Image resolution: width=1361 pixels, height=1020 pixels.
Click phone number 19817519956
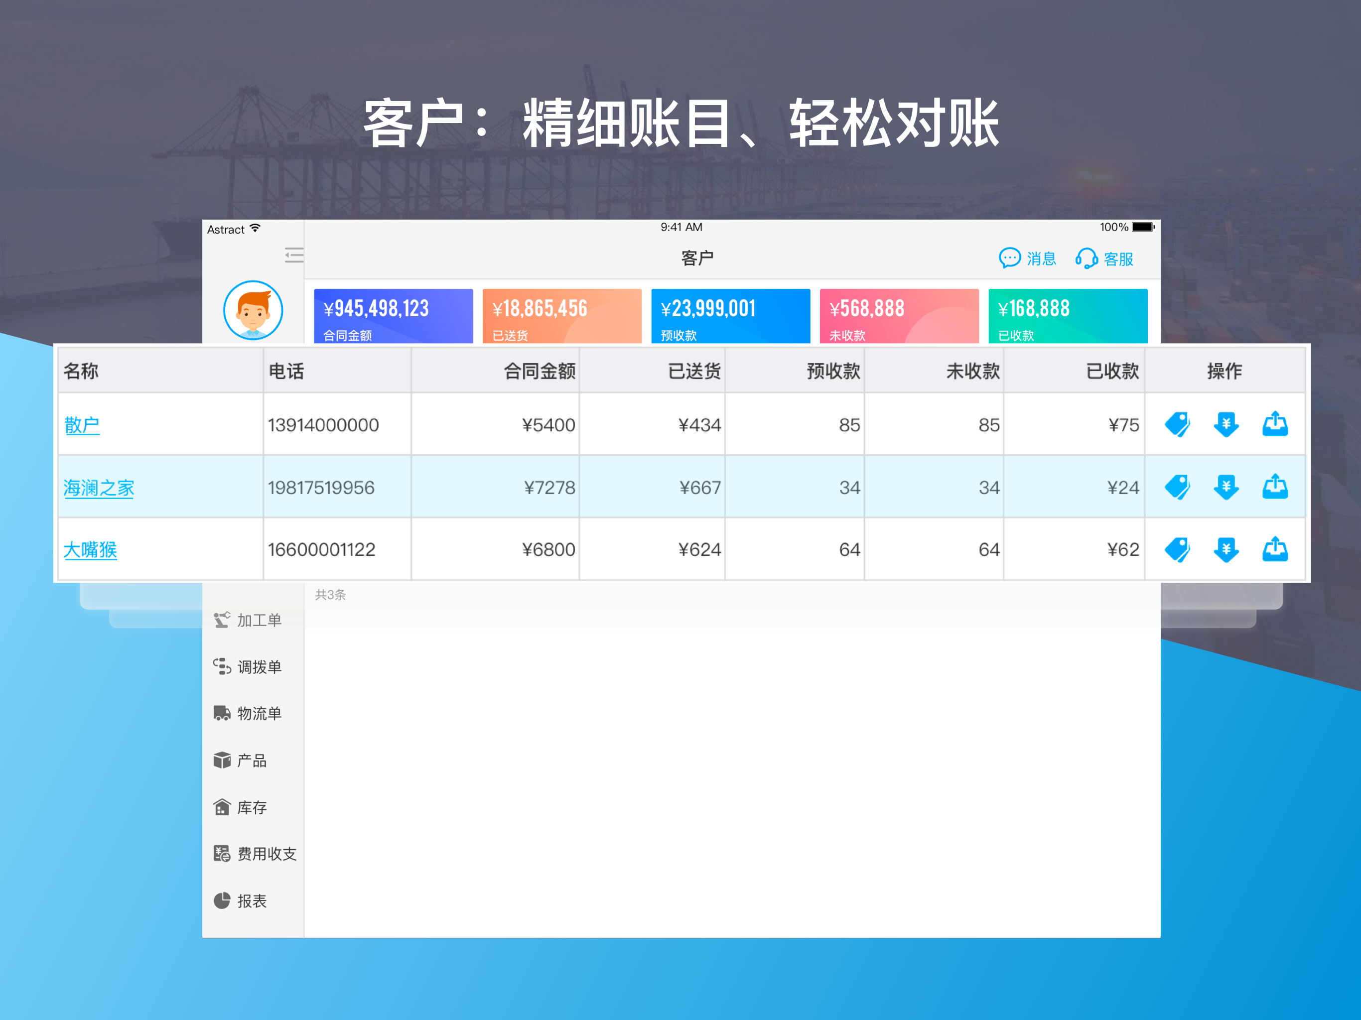pyautogui.click(x=321, y=487)
